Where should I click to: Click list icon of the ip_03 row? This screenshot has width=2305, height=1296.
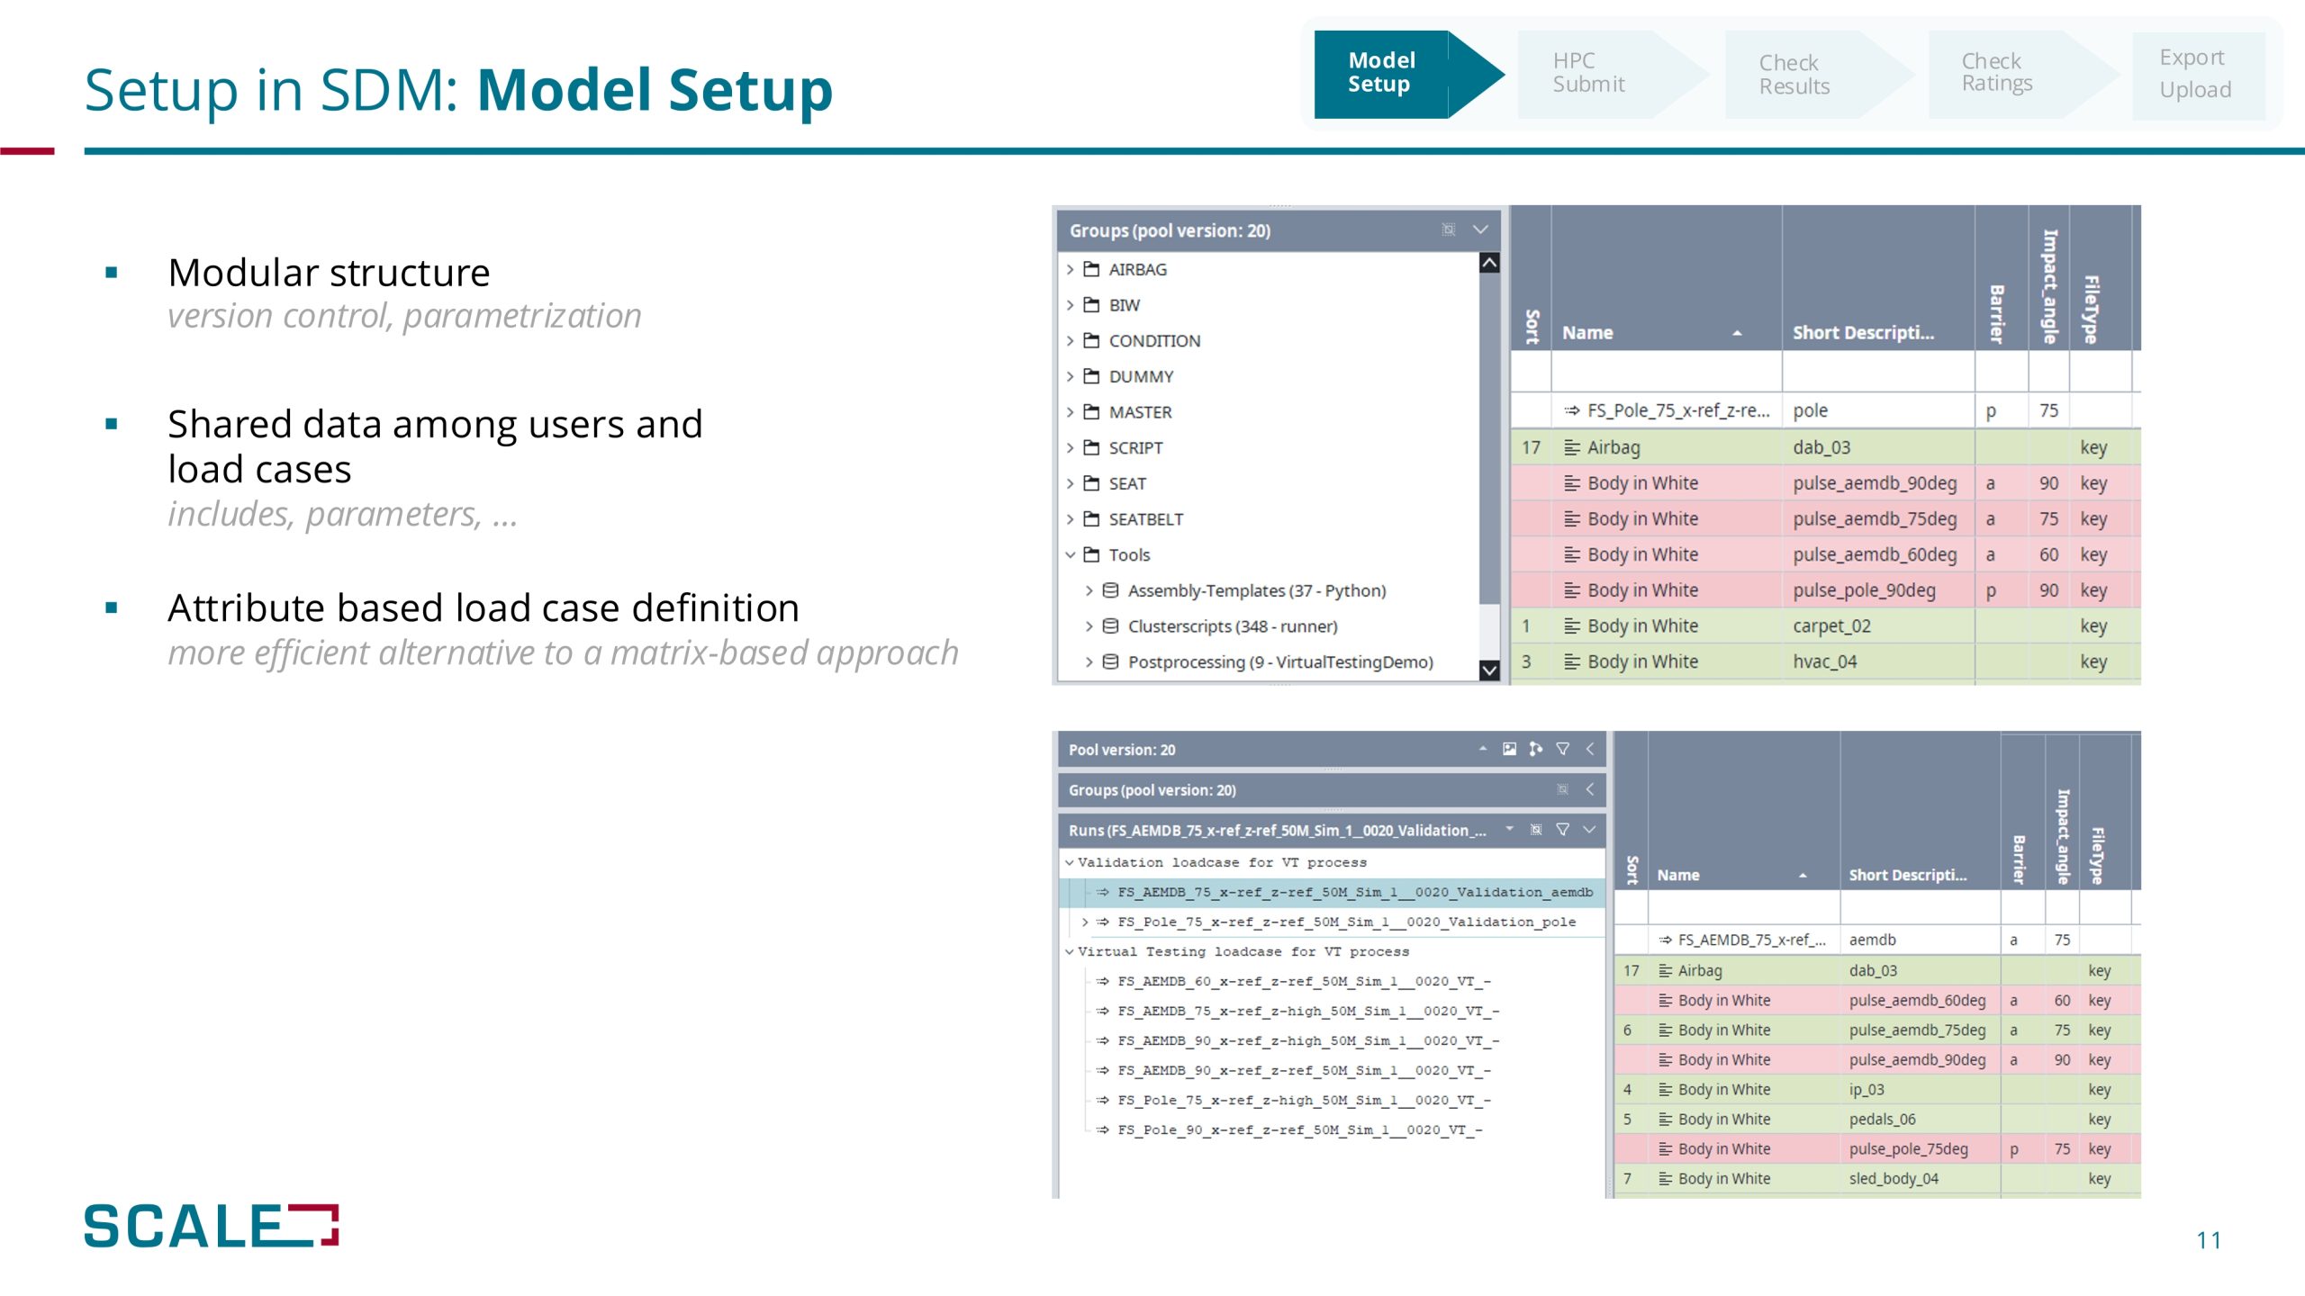coord(1666,1089)
